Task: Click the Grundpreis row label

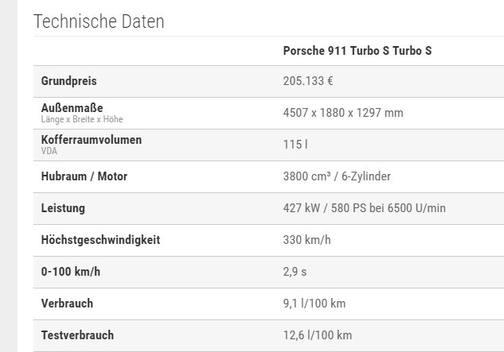Action: [68, 81]
